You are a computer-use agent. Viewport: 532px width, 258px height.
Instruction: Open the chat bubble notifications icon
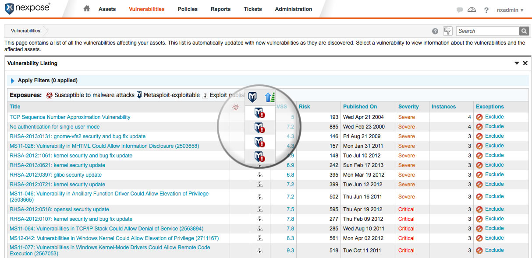coord(459,10)
